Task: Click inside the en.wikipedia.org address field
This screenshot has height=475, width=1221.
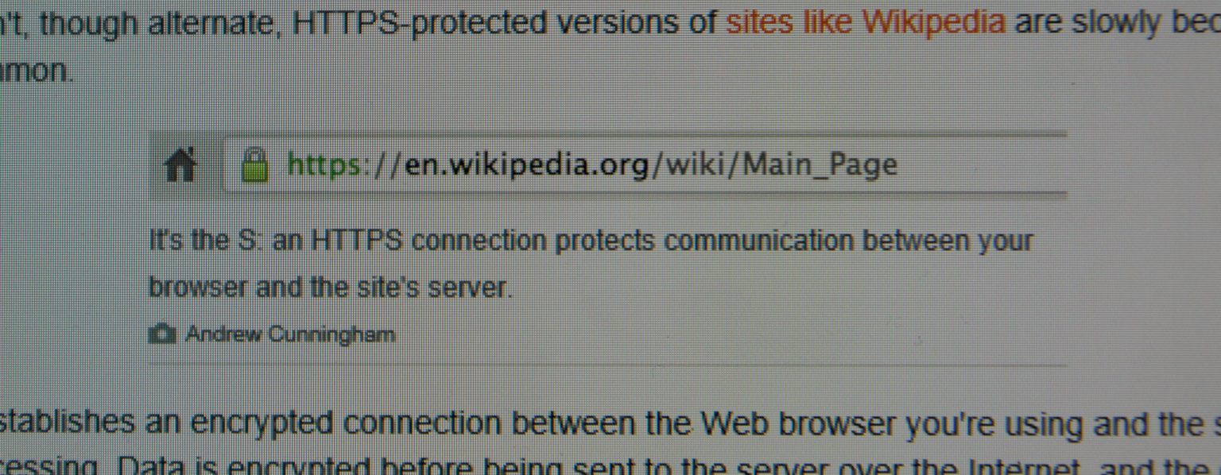Action: coord(644,165)
